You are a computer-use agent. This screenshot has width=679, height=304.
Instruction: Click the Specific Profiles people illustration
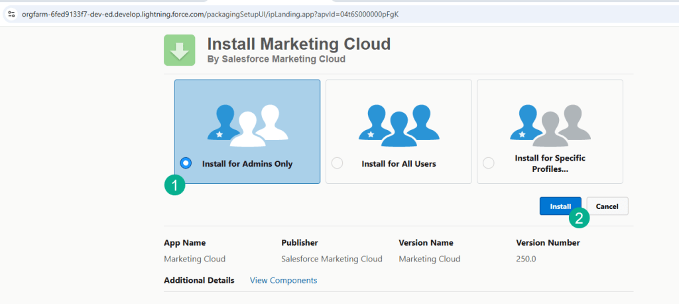[x=549, y=123]
